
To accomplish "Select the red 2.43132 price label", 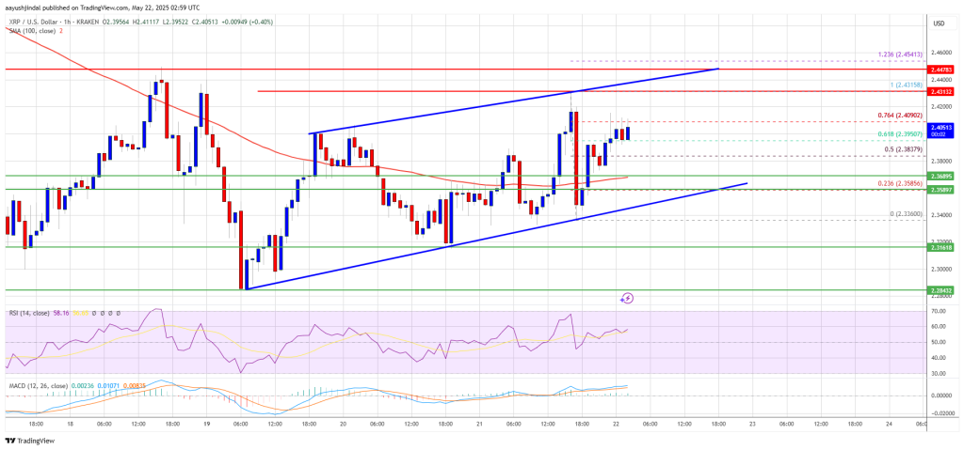I will [940, 91].
